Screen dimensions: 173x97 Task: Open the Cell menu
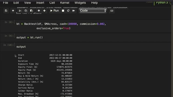(x=52, y=3)
